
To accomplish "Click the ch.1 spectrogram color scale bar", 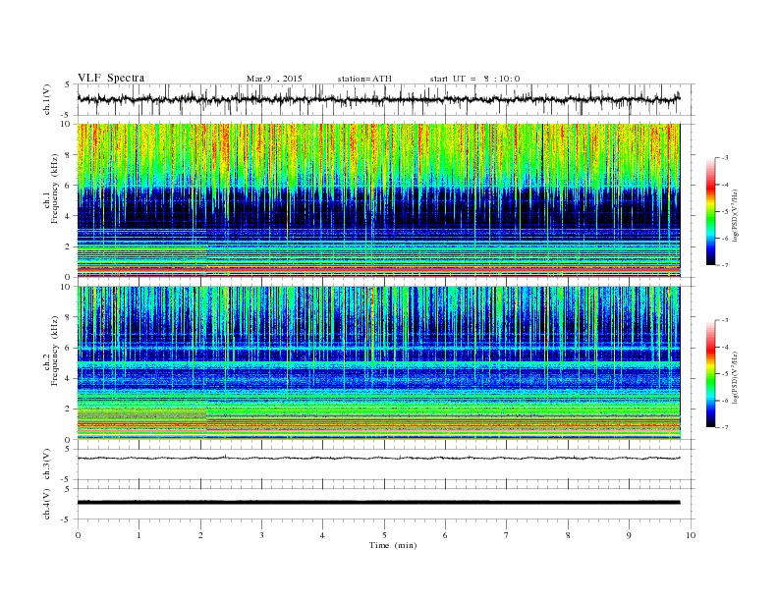I will (710, 212).
